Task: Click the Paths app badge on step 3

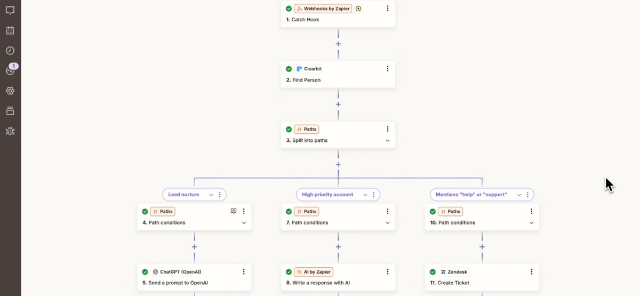Action: pos(306,129)
